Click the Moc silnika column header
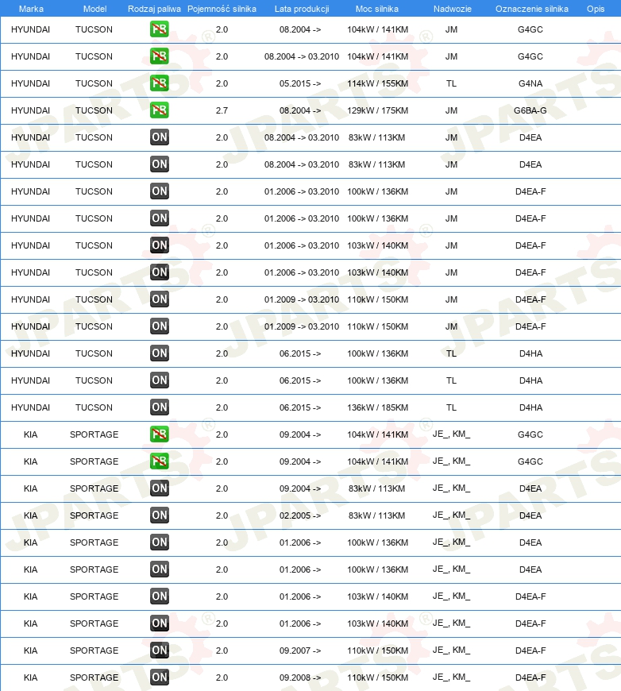The image size is (621, 691). (377, 9)
